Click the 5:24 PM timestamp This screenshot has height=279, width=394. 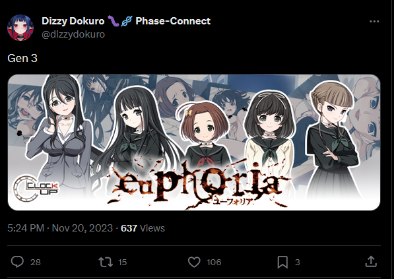[26, 228]
